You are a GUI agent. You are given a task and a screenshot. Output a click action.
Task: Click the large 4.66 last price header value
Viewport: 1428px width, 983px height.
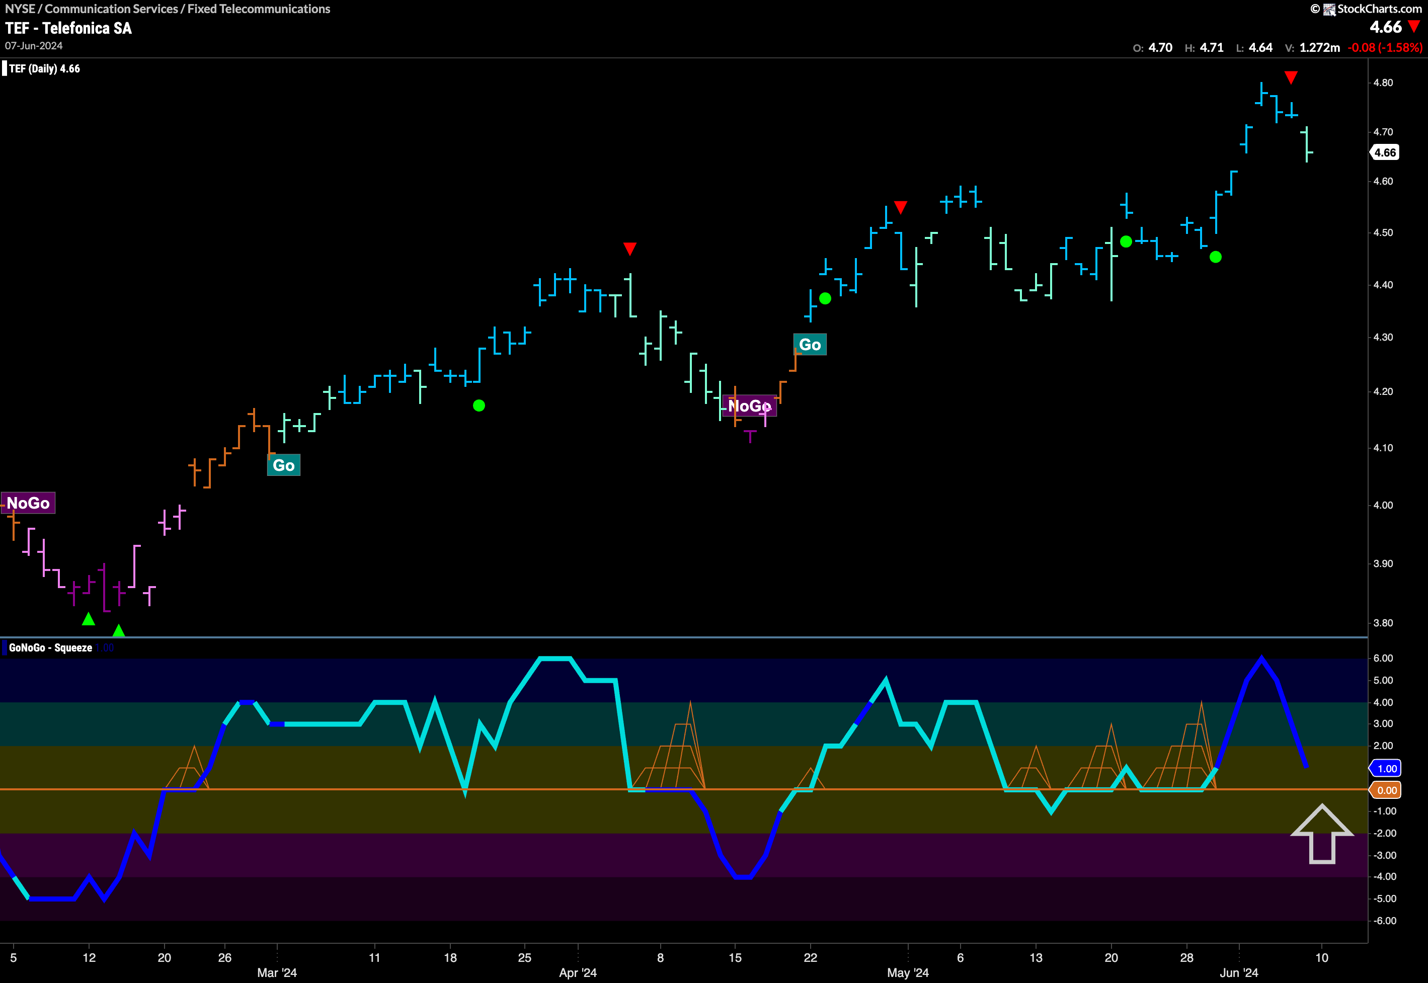(x=1386, y=27)
